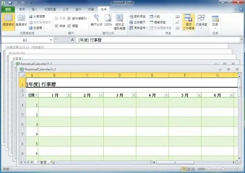Viewport: 245px width, 173px height.
Task: Hide the current window (隱藏視窗)
Action: coord(157,22)
